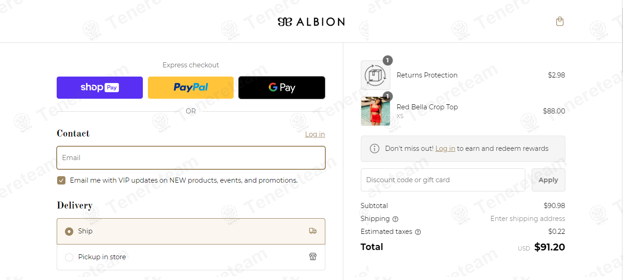Viewport: 623px width, 280px height.
Task: Choose the Pickup in store radio option
Action: tap(69, 257)
